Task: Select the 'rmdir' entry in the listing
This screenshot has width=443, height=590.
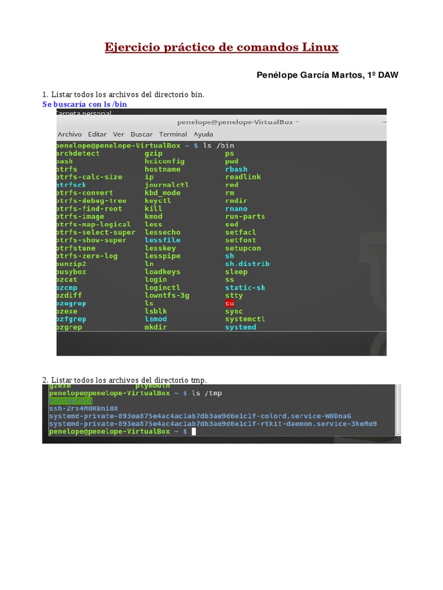Action: 236,201
